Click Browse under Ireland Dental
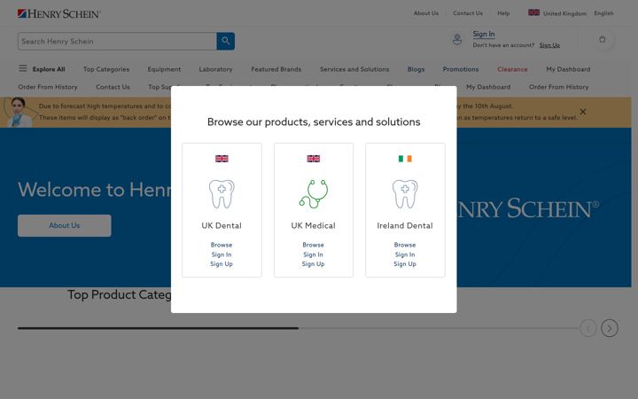 405,245
